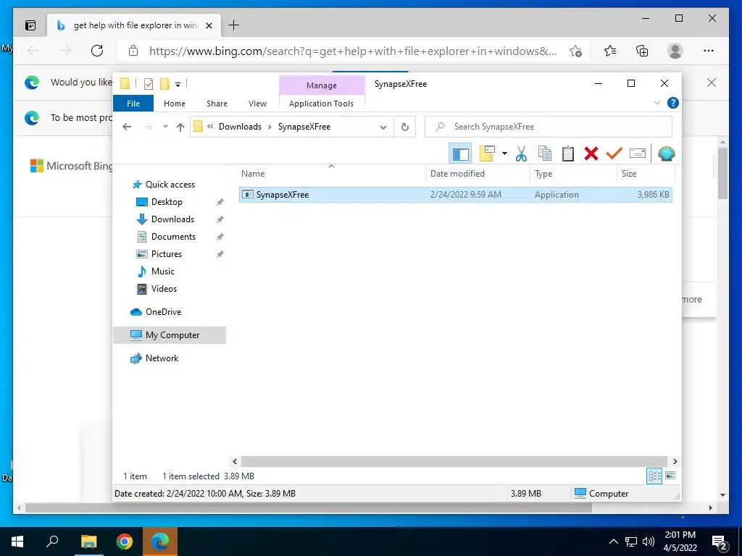
Task: Select the SynapseXFree application file
Action: [455, 195]
